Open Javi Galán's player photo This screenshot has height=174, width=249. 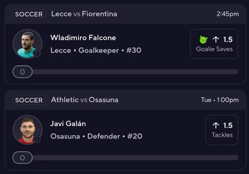[x=27, y=130]
